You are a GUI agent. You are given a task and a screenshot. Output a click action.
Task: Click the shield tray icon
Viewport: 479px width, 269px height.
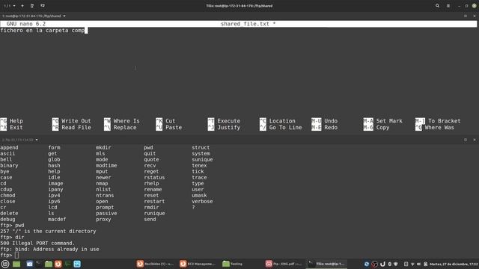pyautogui.click(x=396, y=264)
